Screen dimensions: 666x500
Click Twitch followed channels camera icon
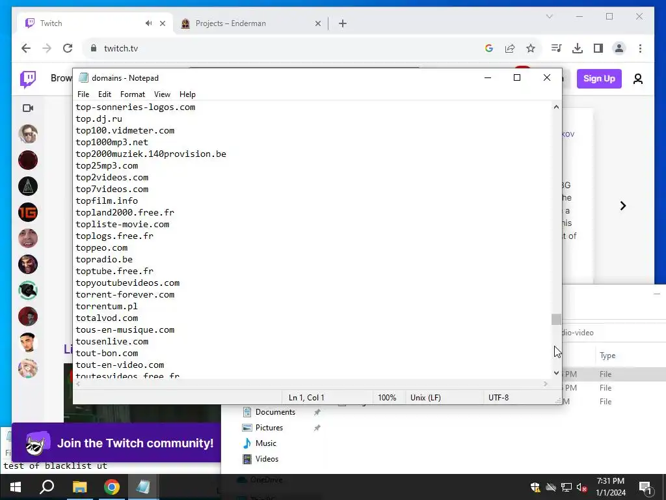28,108
